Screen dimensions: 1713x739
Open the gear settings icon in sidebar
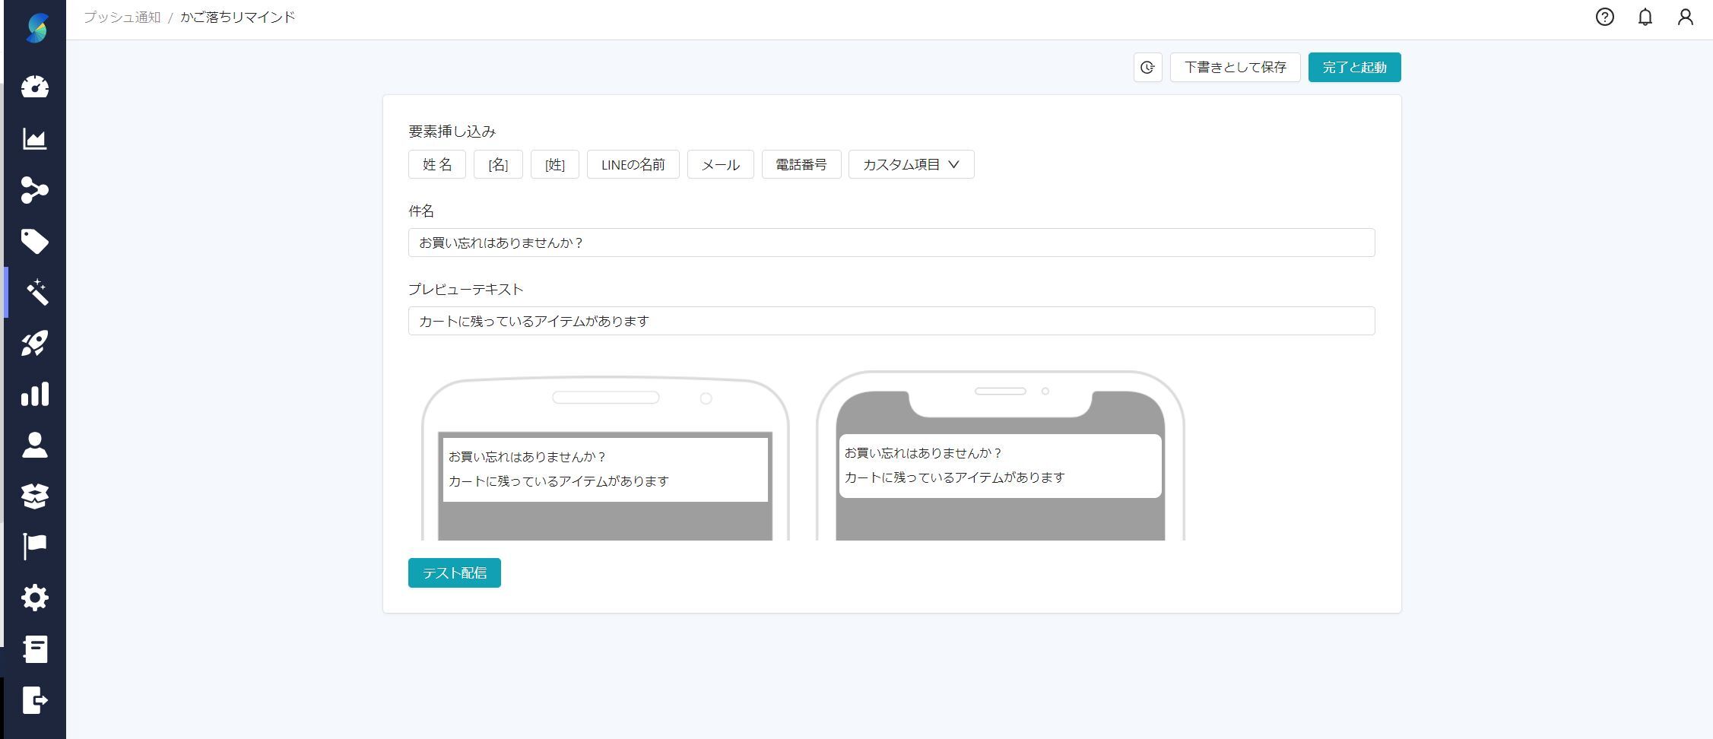(35, 598)
